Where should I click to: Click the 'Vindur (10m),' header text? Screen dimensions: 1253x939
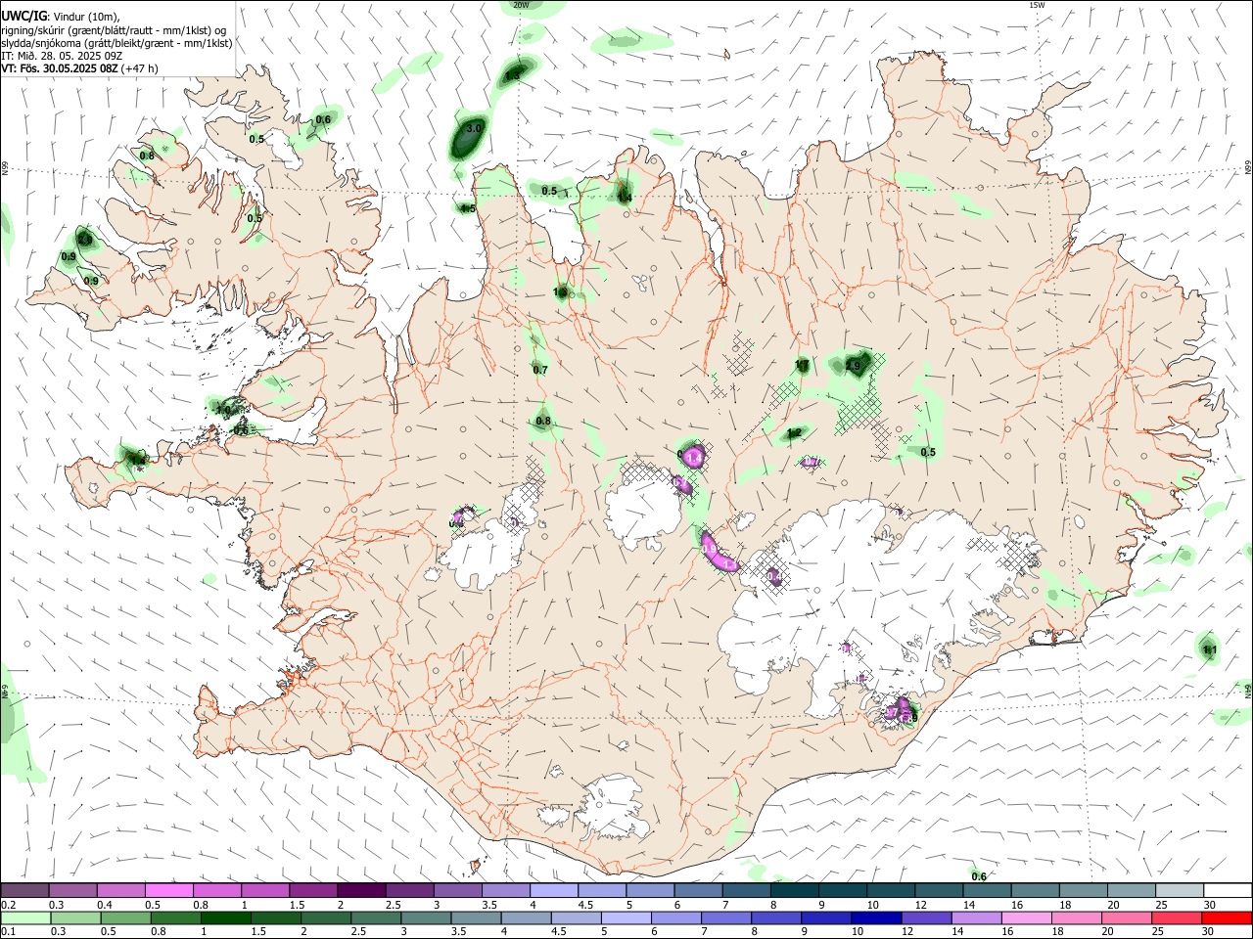tap(86, 17)
